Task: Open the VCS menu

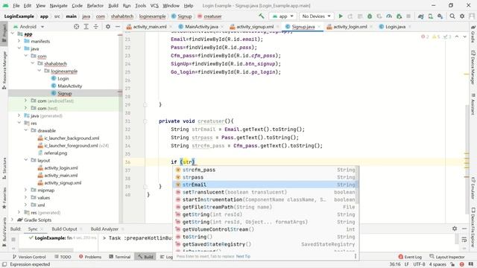Action: [x=154, y=5]
